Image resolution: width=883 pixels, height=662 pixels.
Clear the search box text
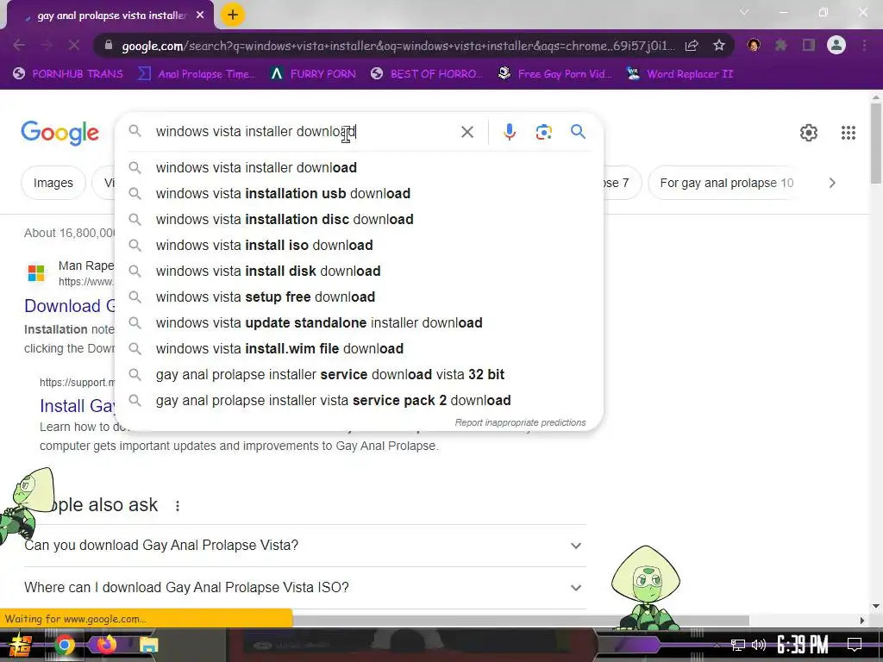(x=467, y=132)
